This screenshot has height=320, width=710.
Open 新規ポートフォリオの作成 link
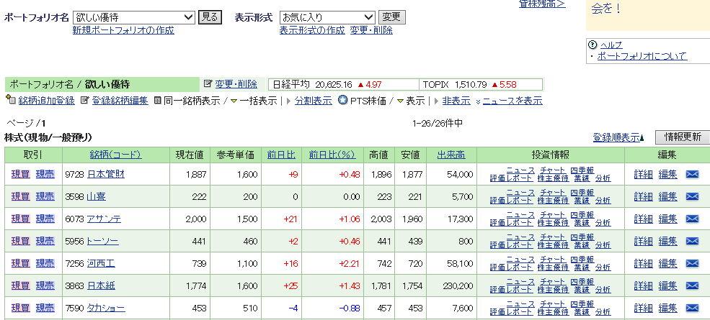(x=123, y=30)
